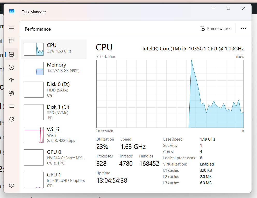Maximize the Task Manager window
Viewport: 257px width, 198px height.
(x=229, y=9)
